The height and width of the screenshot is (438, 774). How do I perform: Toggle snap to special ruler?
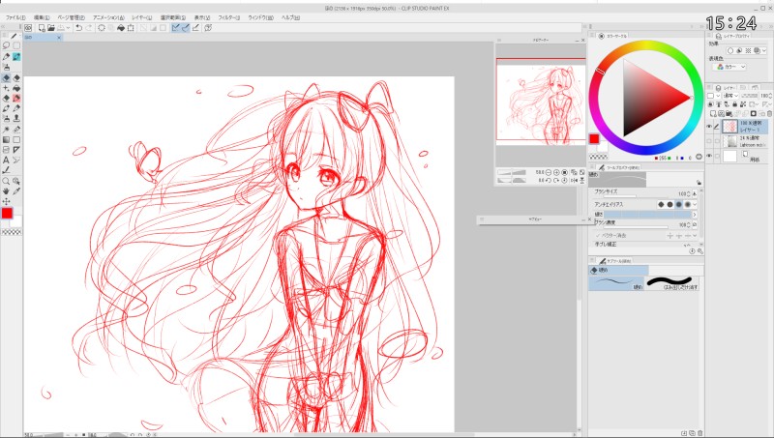tap(186, 28)
